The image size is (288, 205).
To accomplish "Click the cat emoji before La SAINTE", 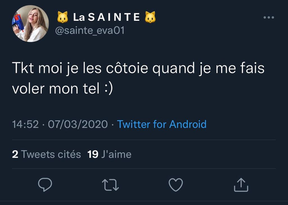I will 63,17.
